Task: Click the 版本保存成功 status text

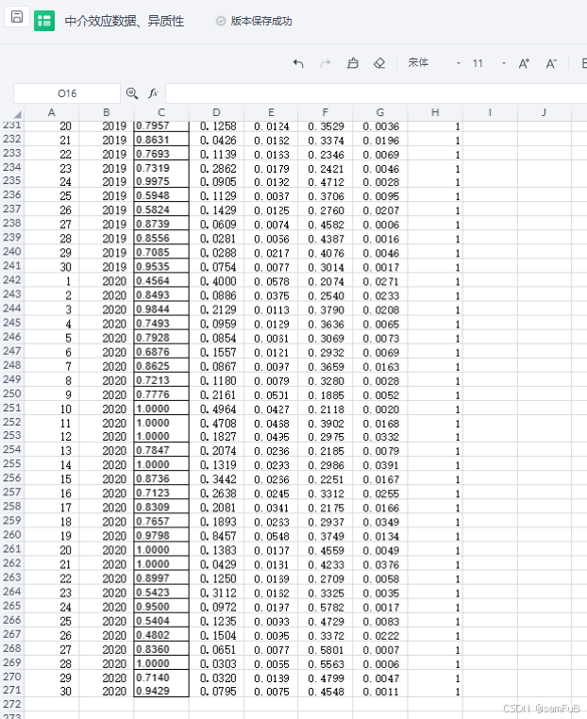Action: point(261,21)
